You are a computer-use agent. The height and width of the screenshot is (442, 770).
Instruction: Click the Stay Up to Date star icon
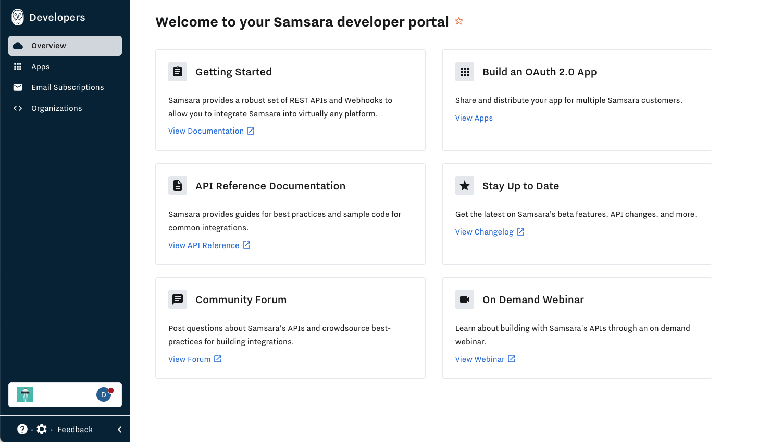point(465,186)
